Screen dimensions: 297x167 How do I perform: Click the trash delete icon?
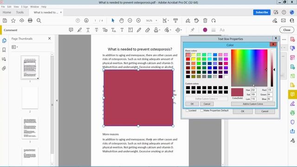pyautogui.click(x=205, y=20)
